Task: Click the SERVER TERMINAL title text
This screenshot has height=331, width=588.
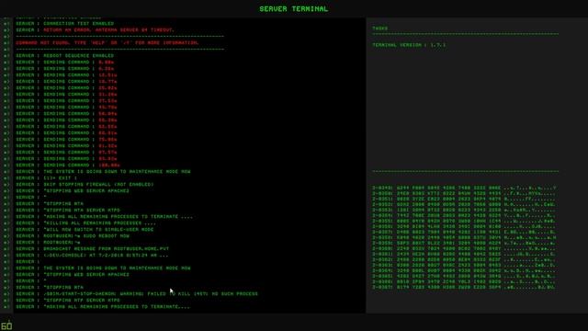Action: tap(294, 9)
